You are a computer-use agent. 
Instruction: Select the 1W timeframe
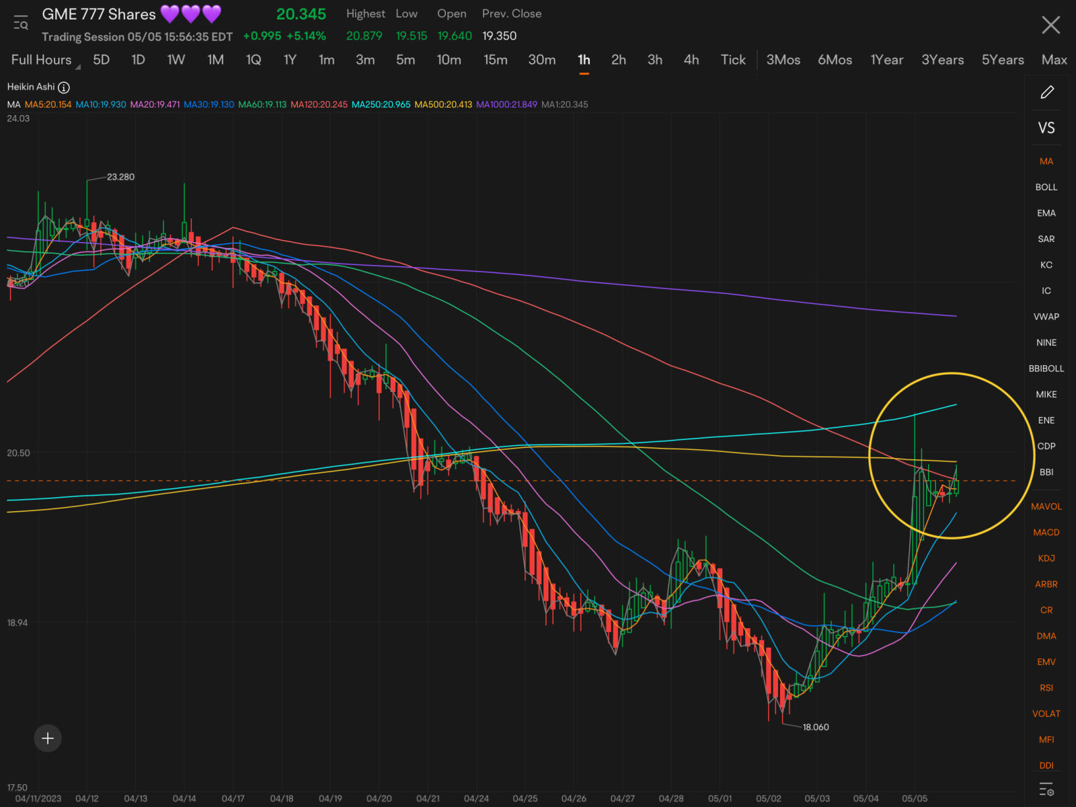(x=176, y=60)
